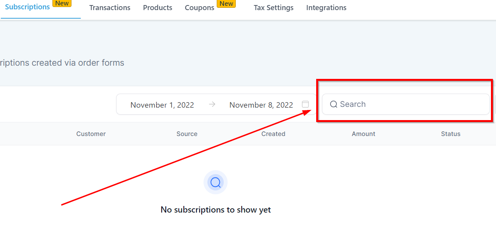Viewport: 496px width, 225px height.
Task: Sort by the Status column header
Action: pyautogui.click(x=451, y=134)
